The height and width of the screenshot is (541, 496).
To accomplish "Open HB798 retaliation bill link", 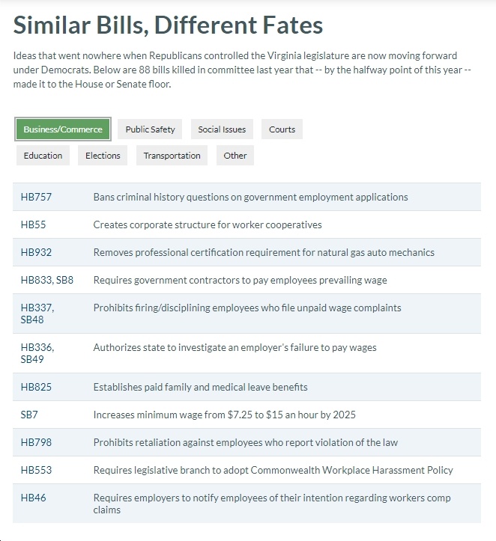I will click(36, 442).
